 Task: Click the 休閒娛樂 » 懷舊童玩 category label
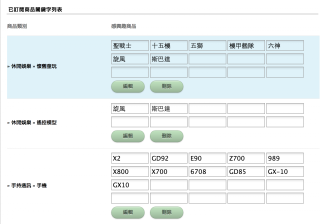click(x=33, y=66)
